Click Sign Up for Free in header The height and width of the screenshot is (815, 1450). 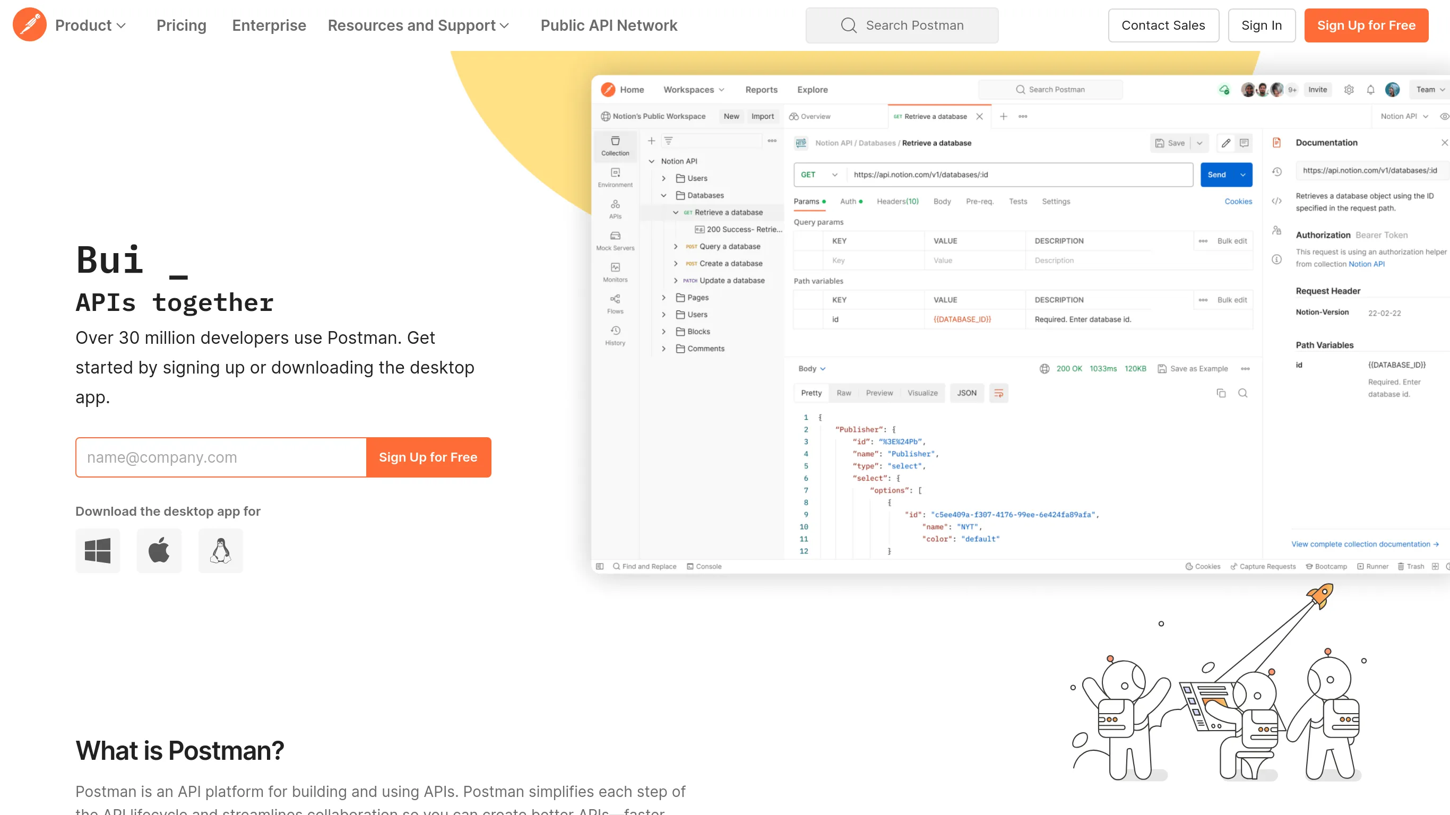(1366, 25)
